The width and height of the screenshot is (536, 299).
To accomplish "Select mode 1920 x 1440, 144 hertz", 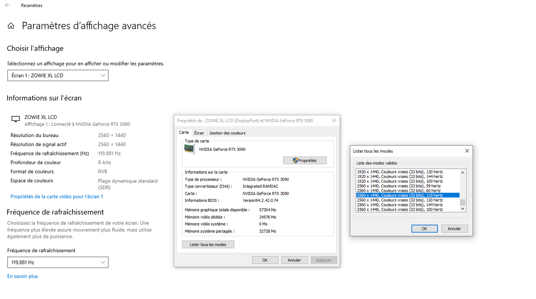I will click(x=408, y=176).
